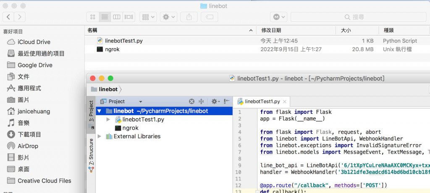Open Google Drive in Finder sidebar
This screenshot has width=430, height=193.
coord(29,65)
